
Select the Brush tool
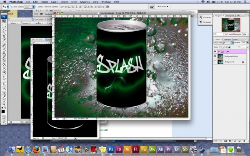[x=4, y=49]
